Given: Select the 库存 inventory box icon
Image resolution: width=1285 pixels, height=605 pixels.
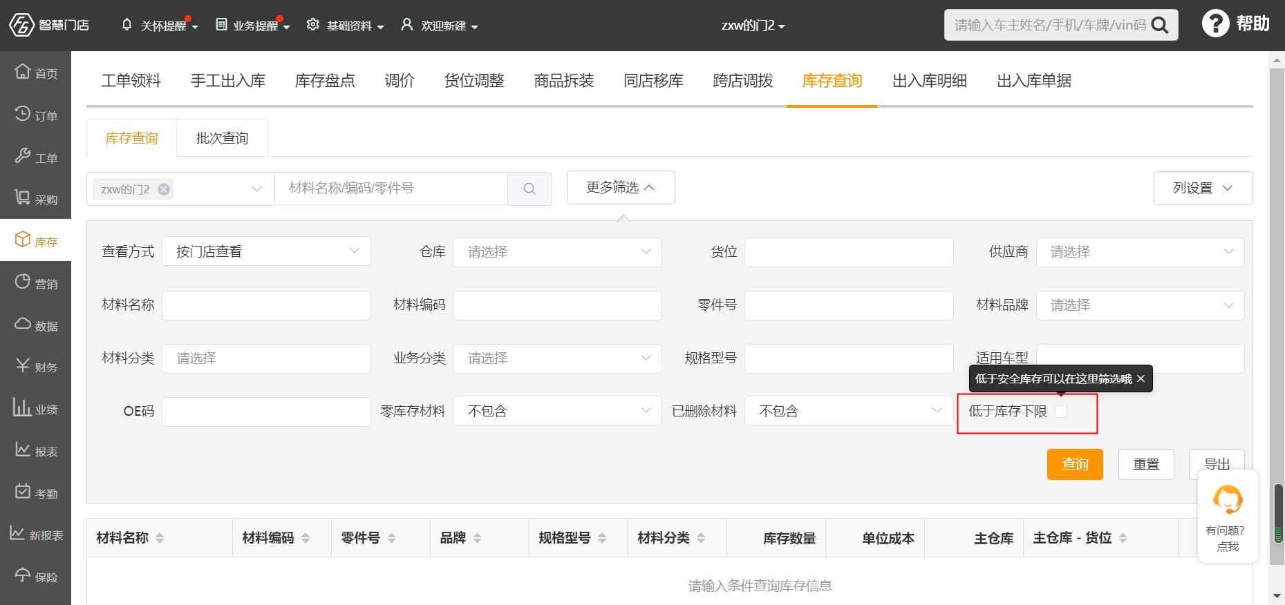Looking at the screenshot, I should [23, 239].
